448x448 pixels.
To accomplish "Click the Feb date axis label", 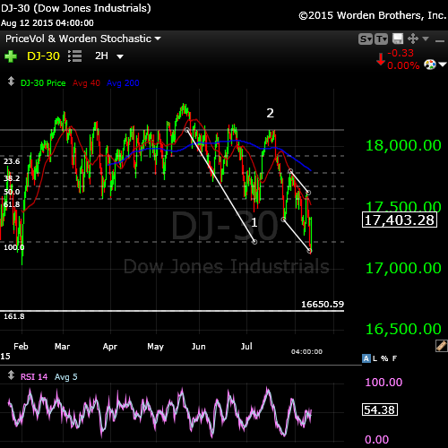I will pos(21,347).
